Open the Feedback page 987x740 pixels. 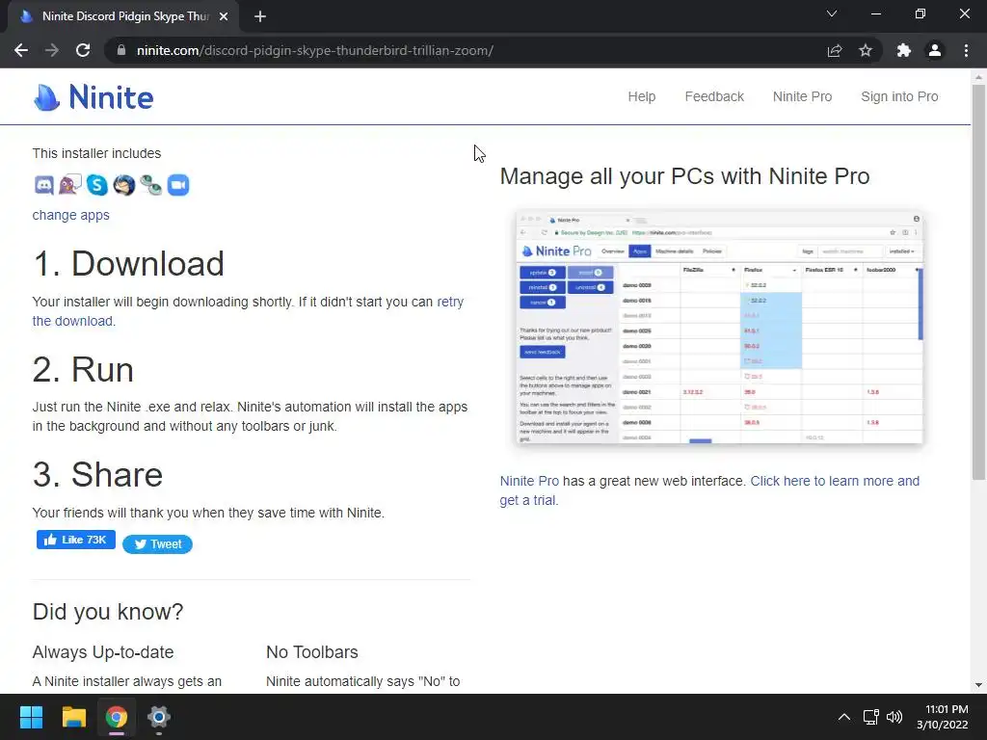pos(714,96)
